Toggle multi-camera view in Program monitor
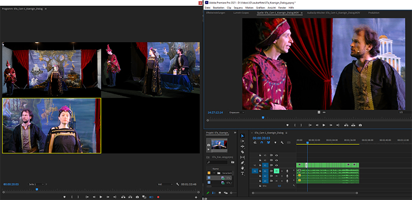Image resolution: width=412 pixels, height=200 pixels. (151, 197)
